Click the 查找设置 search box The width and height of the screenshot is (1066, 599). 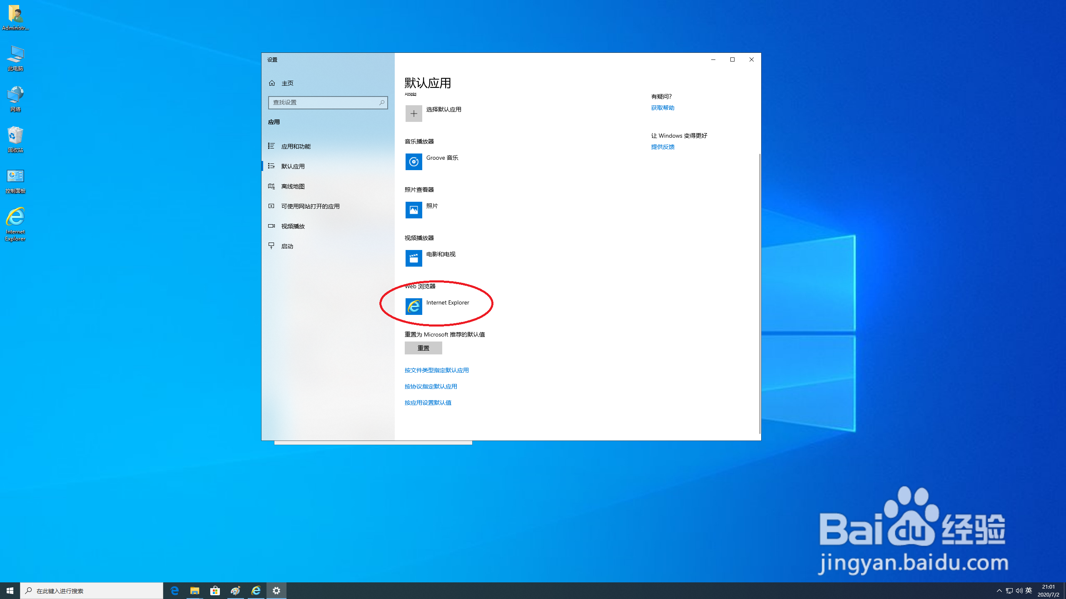pyautogui.click(x=328, y=102)
